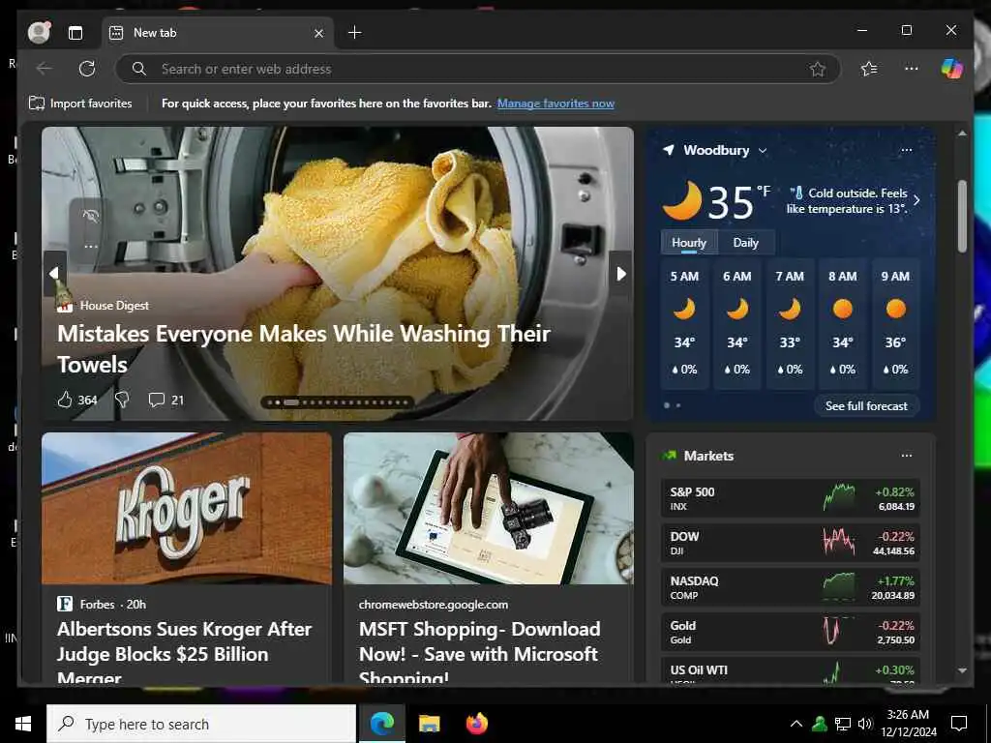Open US Oil WTI market row

pyautogui.click(x=790, y=671)
